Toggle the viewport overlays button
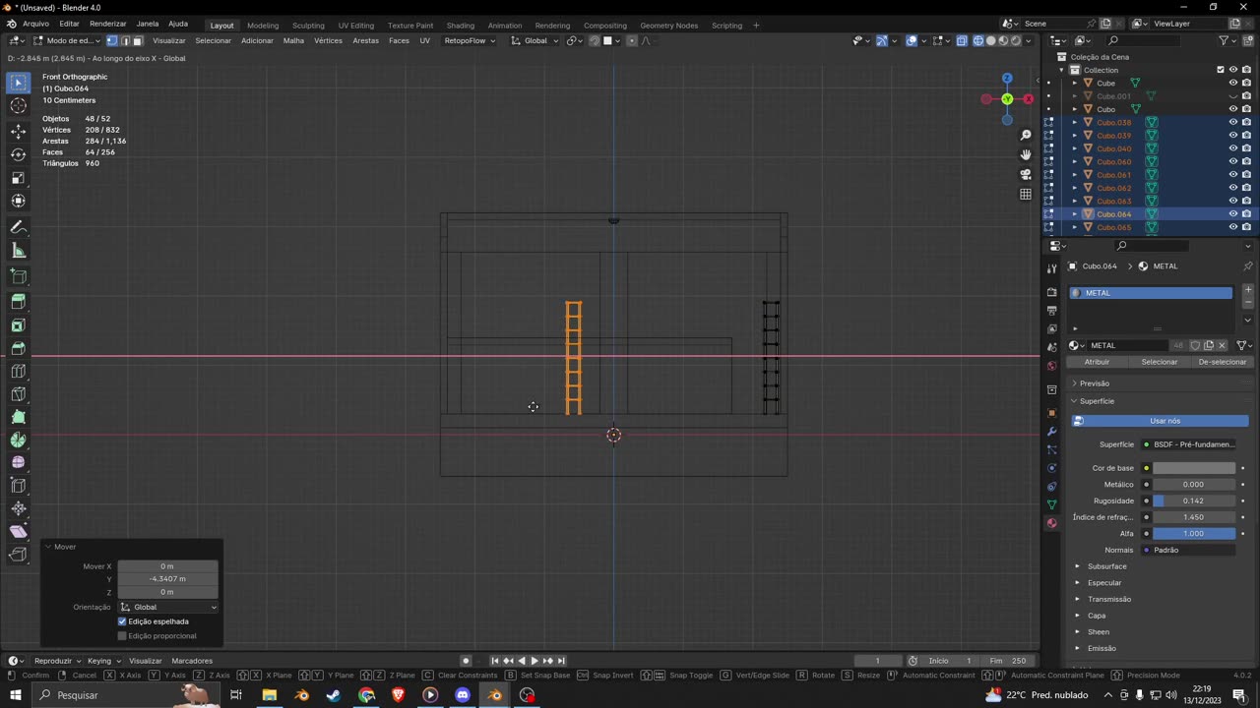This screenshot has height=708, width=1260. pyautogui.click(x=912, y=40)
